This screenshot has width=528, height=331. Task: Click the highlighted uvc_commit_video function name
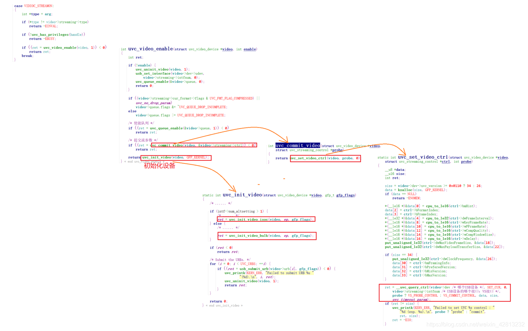point(297,146)
